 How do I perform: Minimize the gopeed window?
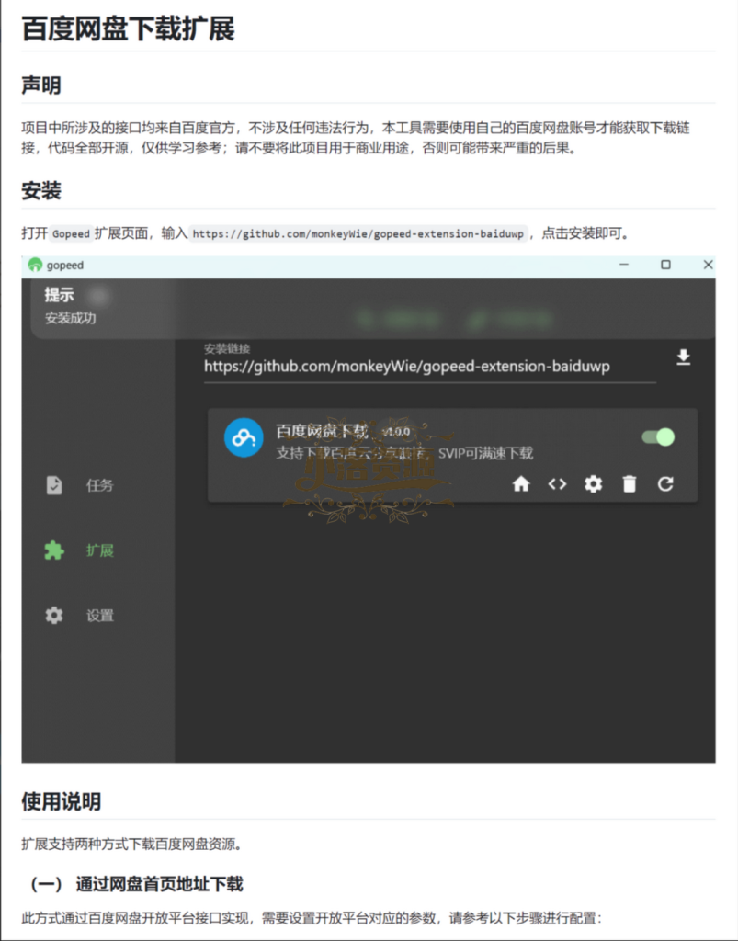624,265
